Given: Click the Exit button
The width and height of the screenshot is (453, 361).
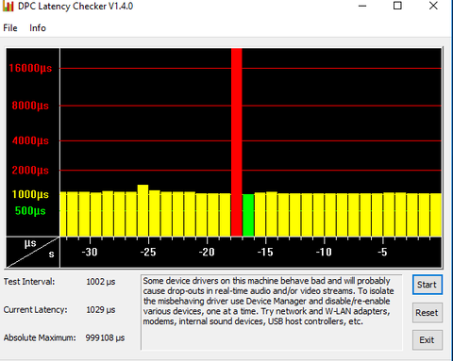Looking at the screenshot, I should point(428,340).
